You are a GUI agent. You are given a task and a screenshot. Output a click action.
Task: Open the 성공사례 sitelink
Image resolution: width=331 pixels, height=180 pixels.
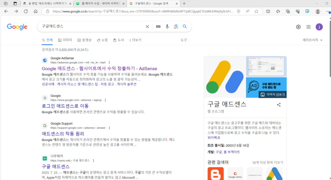coord(48,84)
